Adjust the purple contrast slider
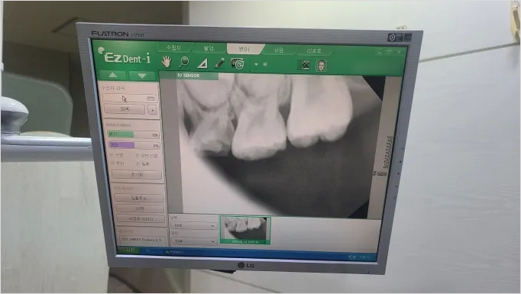The image size is (521, 294). pyautogui.click(x=134, y=145)
